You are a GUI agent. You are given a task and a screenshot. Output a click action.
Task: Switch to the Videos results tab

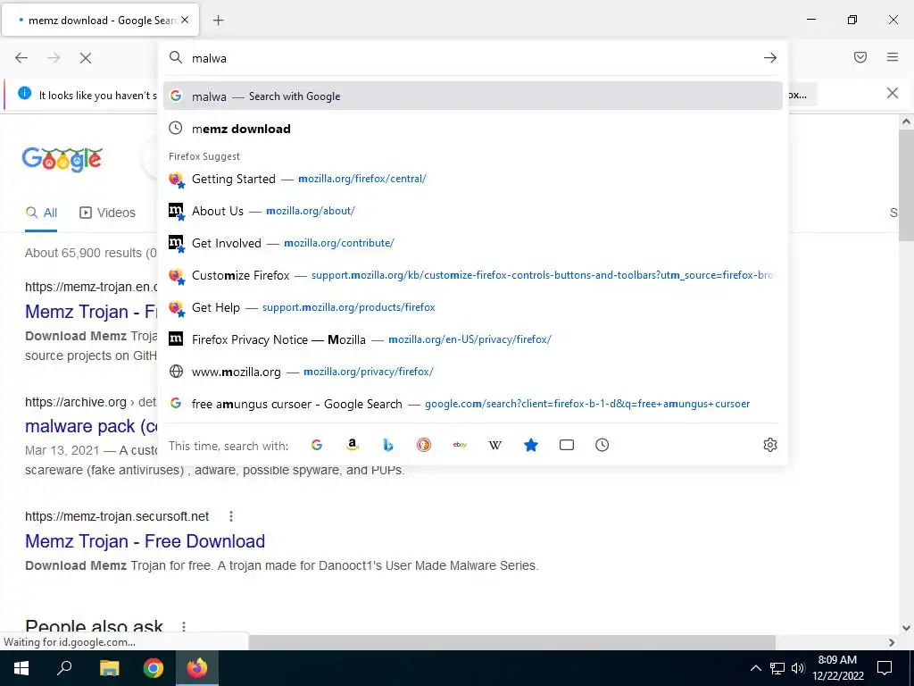tap(107, 213)
